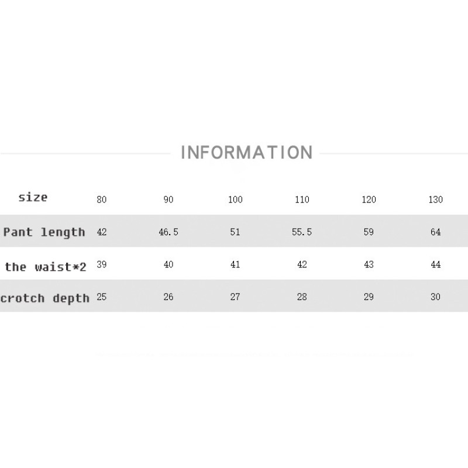Click crotch depth value 30
468x468 pixels.
point(435,297)
